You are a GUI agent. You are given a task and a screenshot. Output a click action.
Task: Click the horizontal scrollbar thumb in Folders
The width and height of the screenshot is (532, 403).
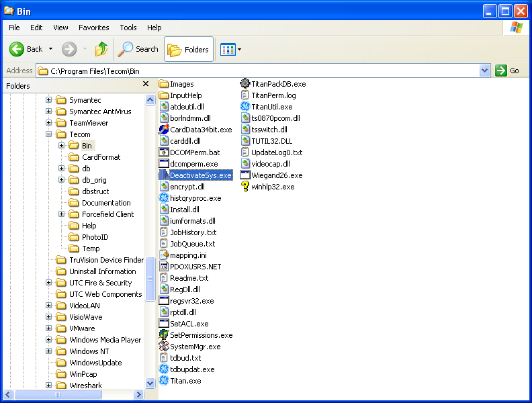[58, 394]
